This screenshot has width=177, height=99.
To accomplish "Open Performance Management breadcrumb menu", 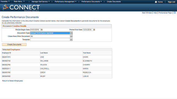I will click(x=66, y=2).
